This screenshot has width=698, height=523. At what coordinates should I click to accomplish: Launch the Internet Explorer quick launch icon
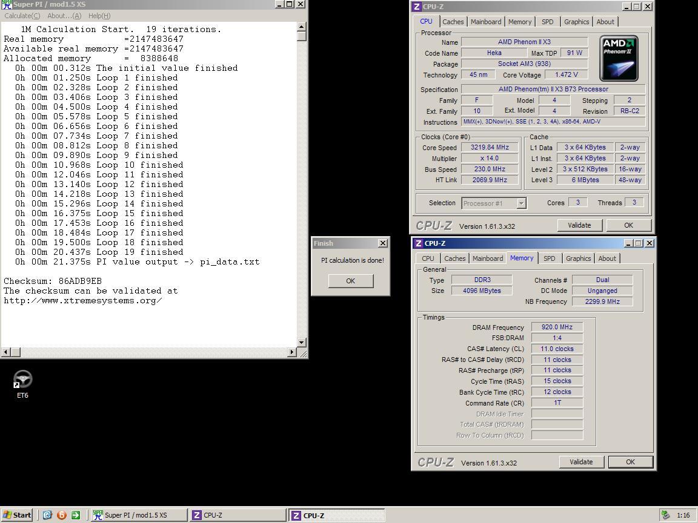point(48,515)
